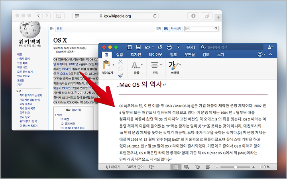
Task: Click the Mac OS 의 역사 heading in document
Action: pos(141,85)
